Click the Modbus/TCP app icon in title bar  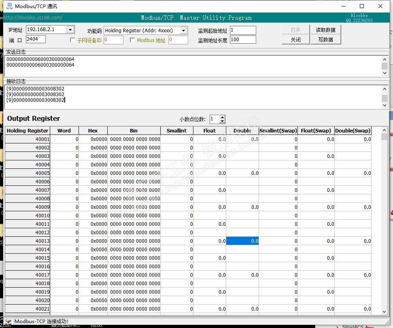8,6
